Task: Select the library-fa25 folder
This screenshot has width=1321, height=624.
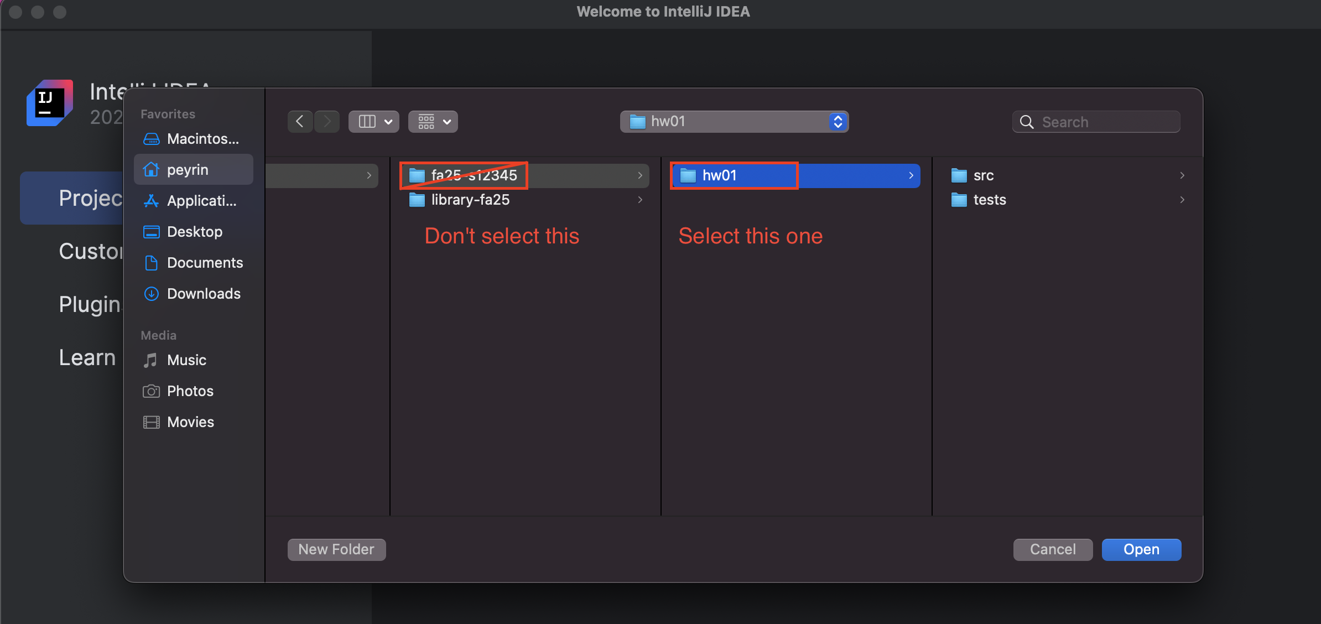Action: (470, 200)
